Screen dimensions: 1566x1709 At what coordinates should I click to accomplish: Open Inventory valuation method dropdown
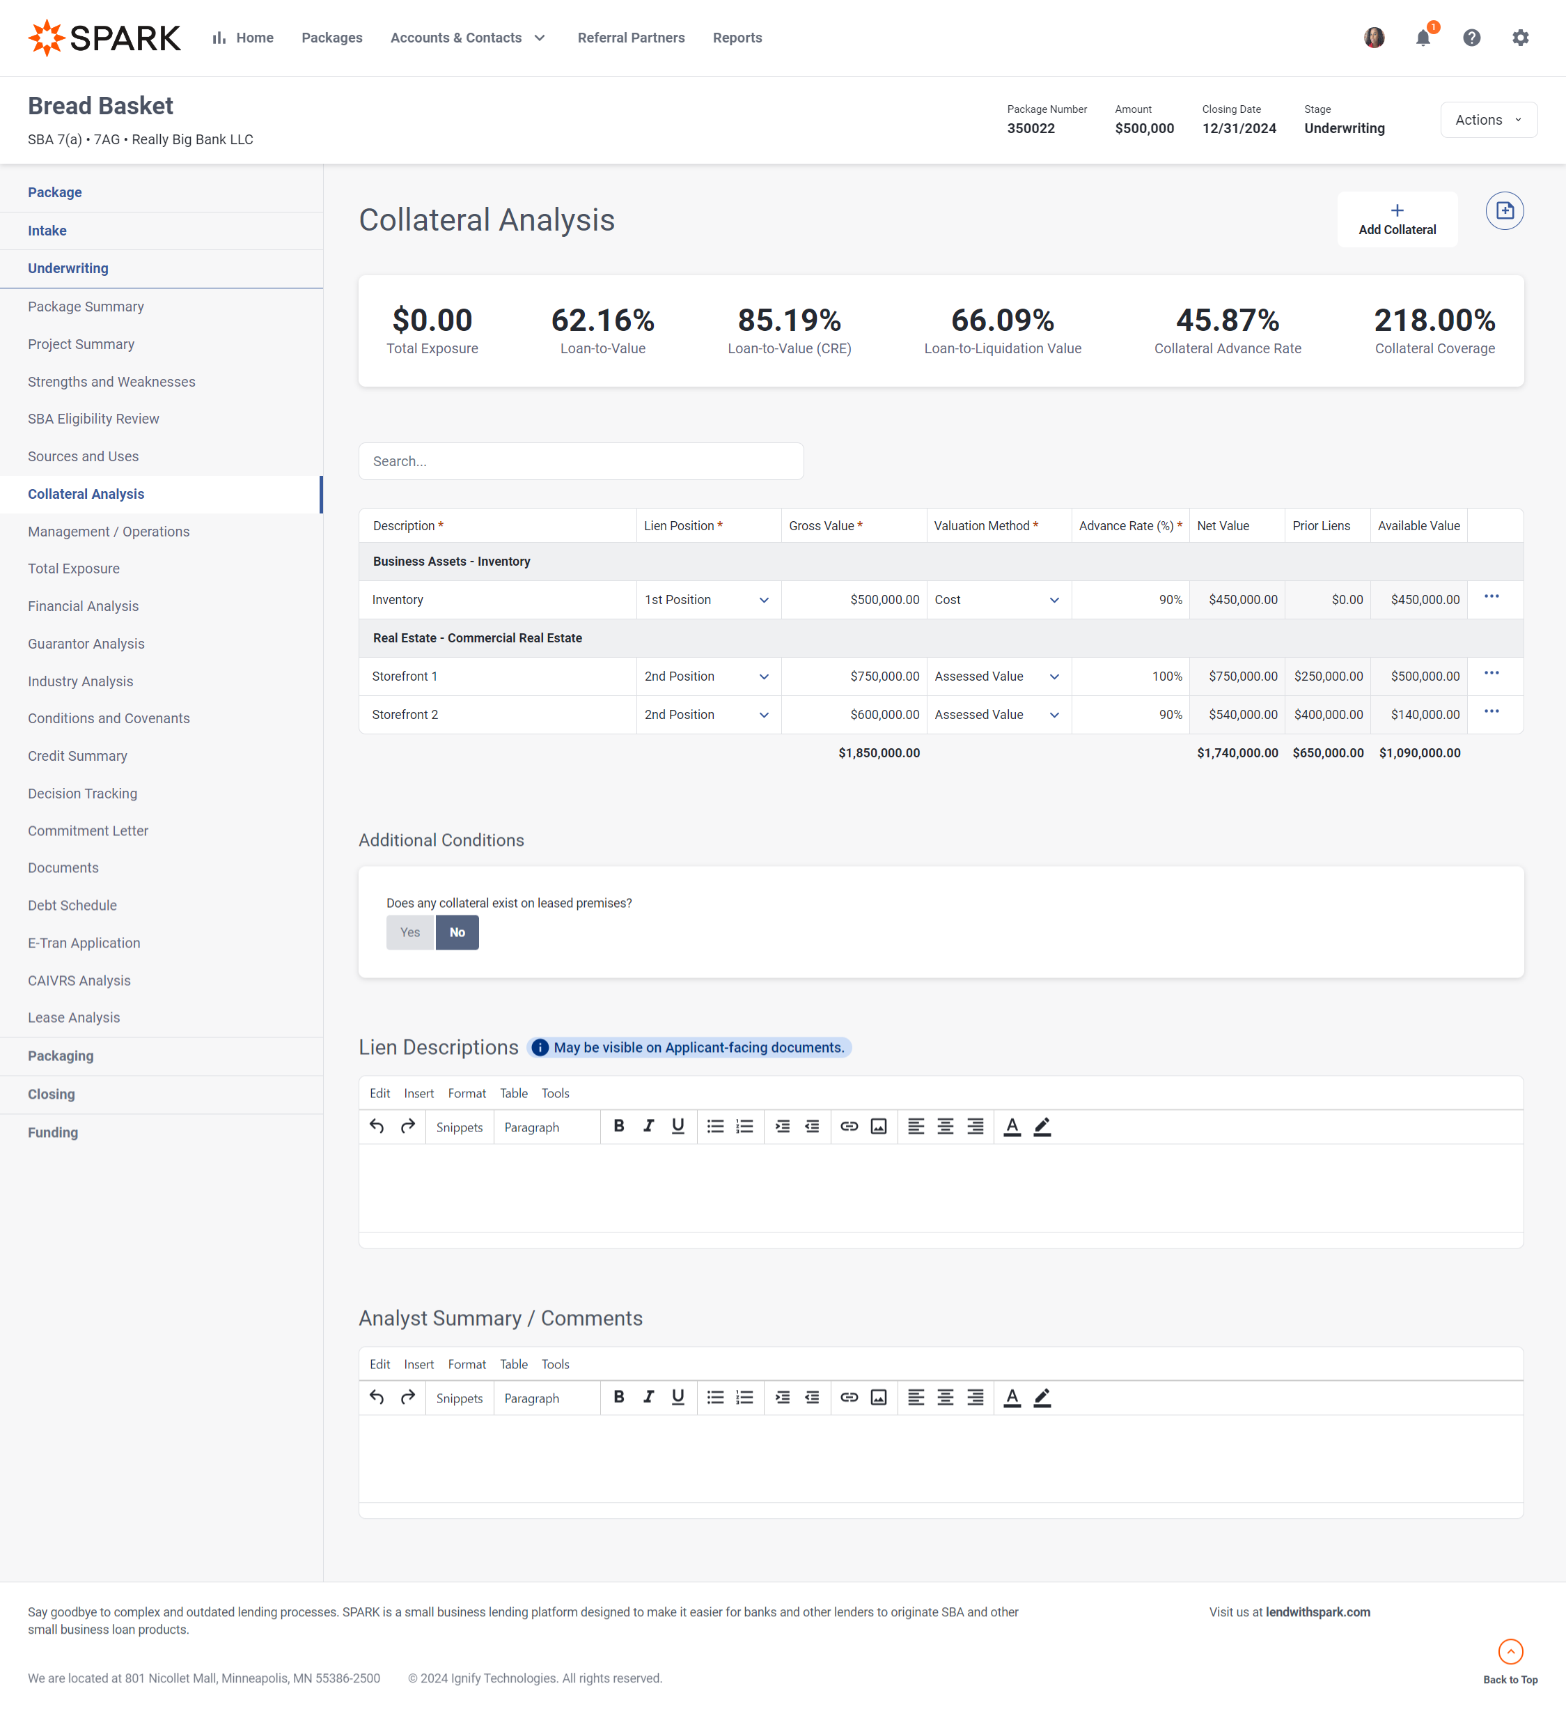click(x=999, y=600)
